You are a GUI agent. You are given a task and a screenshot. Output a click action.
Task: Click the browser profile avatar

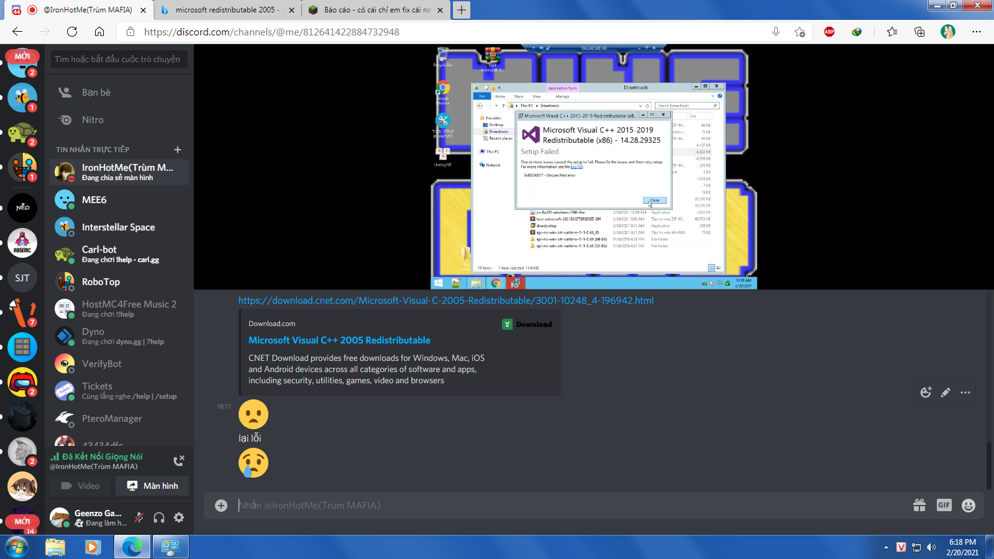click(948, 32)
